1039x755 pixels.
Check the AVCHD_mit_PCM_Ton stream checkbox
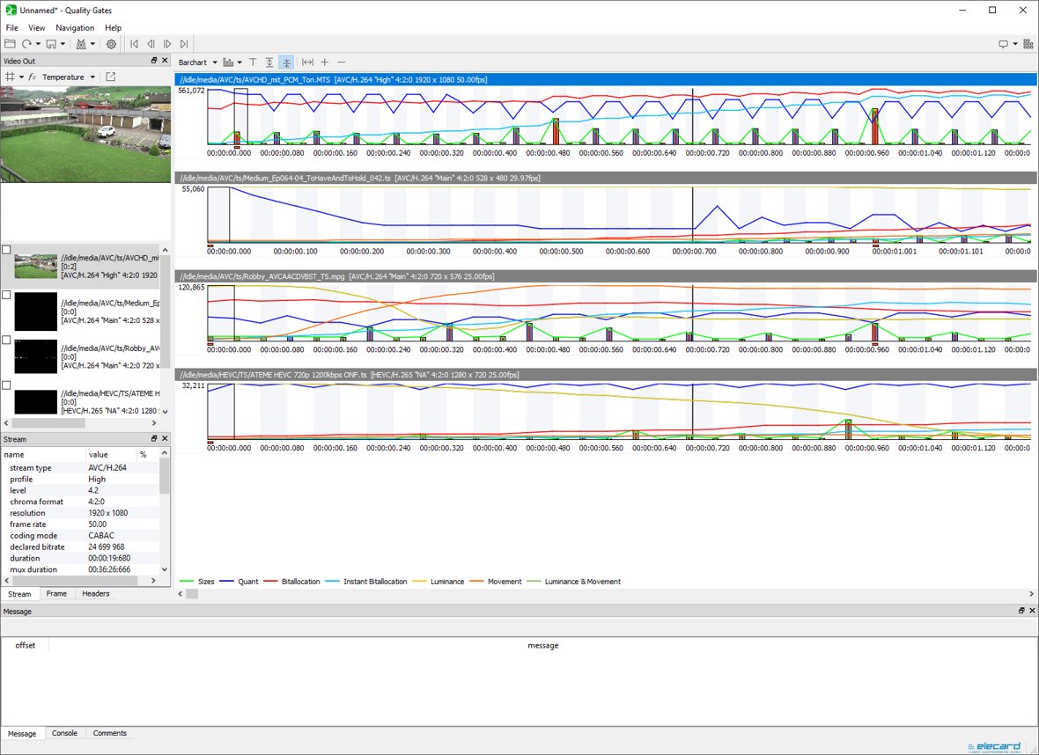pos(6,249)
